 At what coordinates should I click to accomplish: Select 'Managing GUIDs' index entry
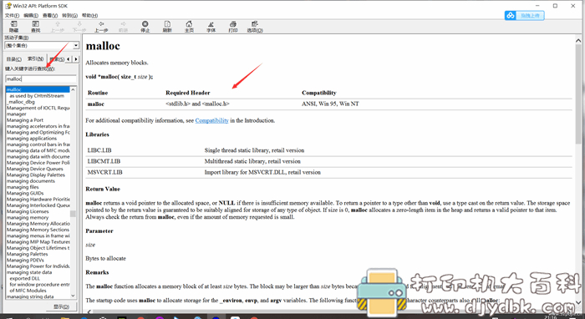25,193
